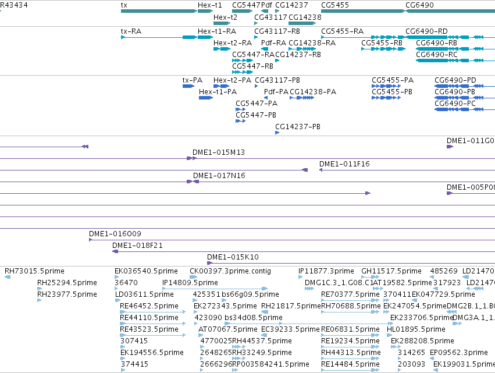Select the CG5455-PA protein label

pyautogui.click(x=393, y=80)
